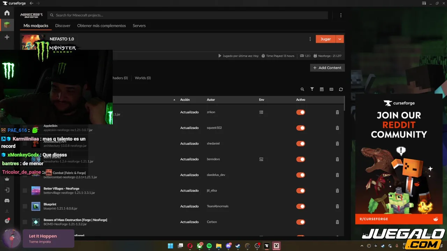Delete Better Combat with trash icon

click(337, 175)
